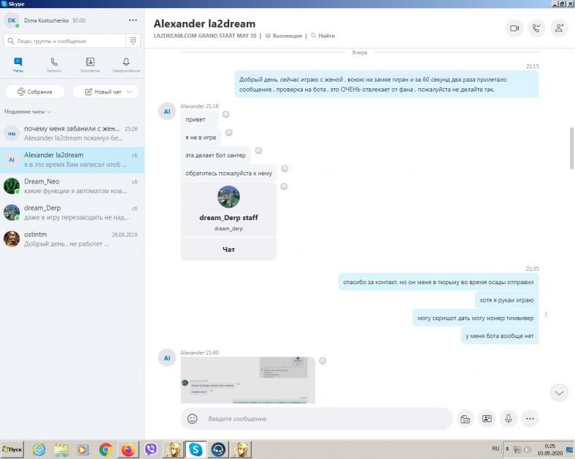Record a voice message with the microphone icon
This screenshot has width=575, height=459.
coord(509,419)
